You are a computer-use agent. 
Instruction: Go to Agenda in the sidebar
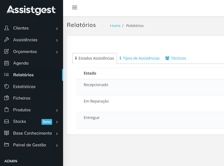click(x=32, y=63)
